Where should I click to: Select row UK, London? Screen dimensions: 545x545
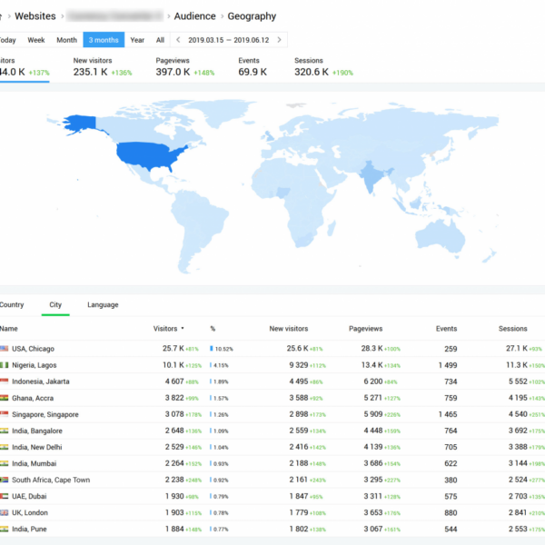click(272, 512)
